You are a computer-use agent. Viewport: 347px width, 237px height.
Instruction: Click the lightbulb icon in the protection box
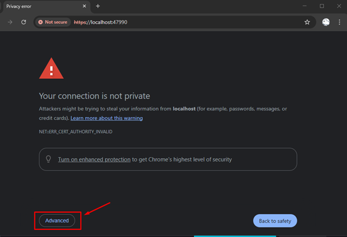tap(48, 159)
